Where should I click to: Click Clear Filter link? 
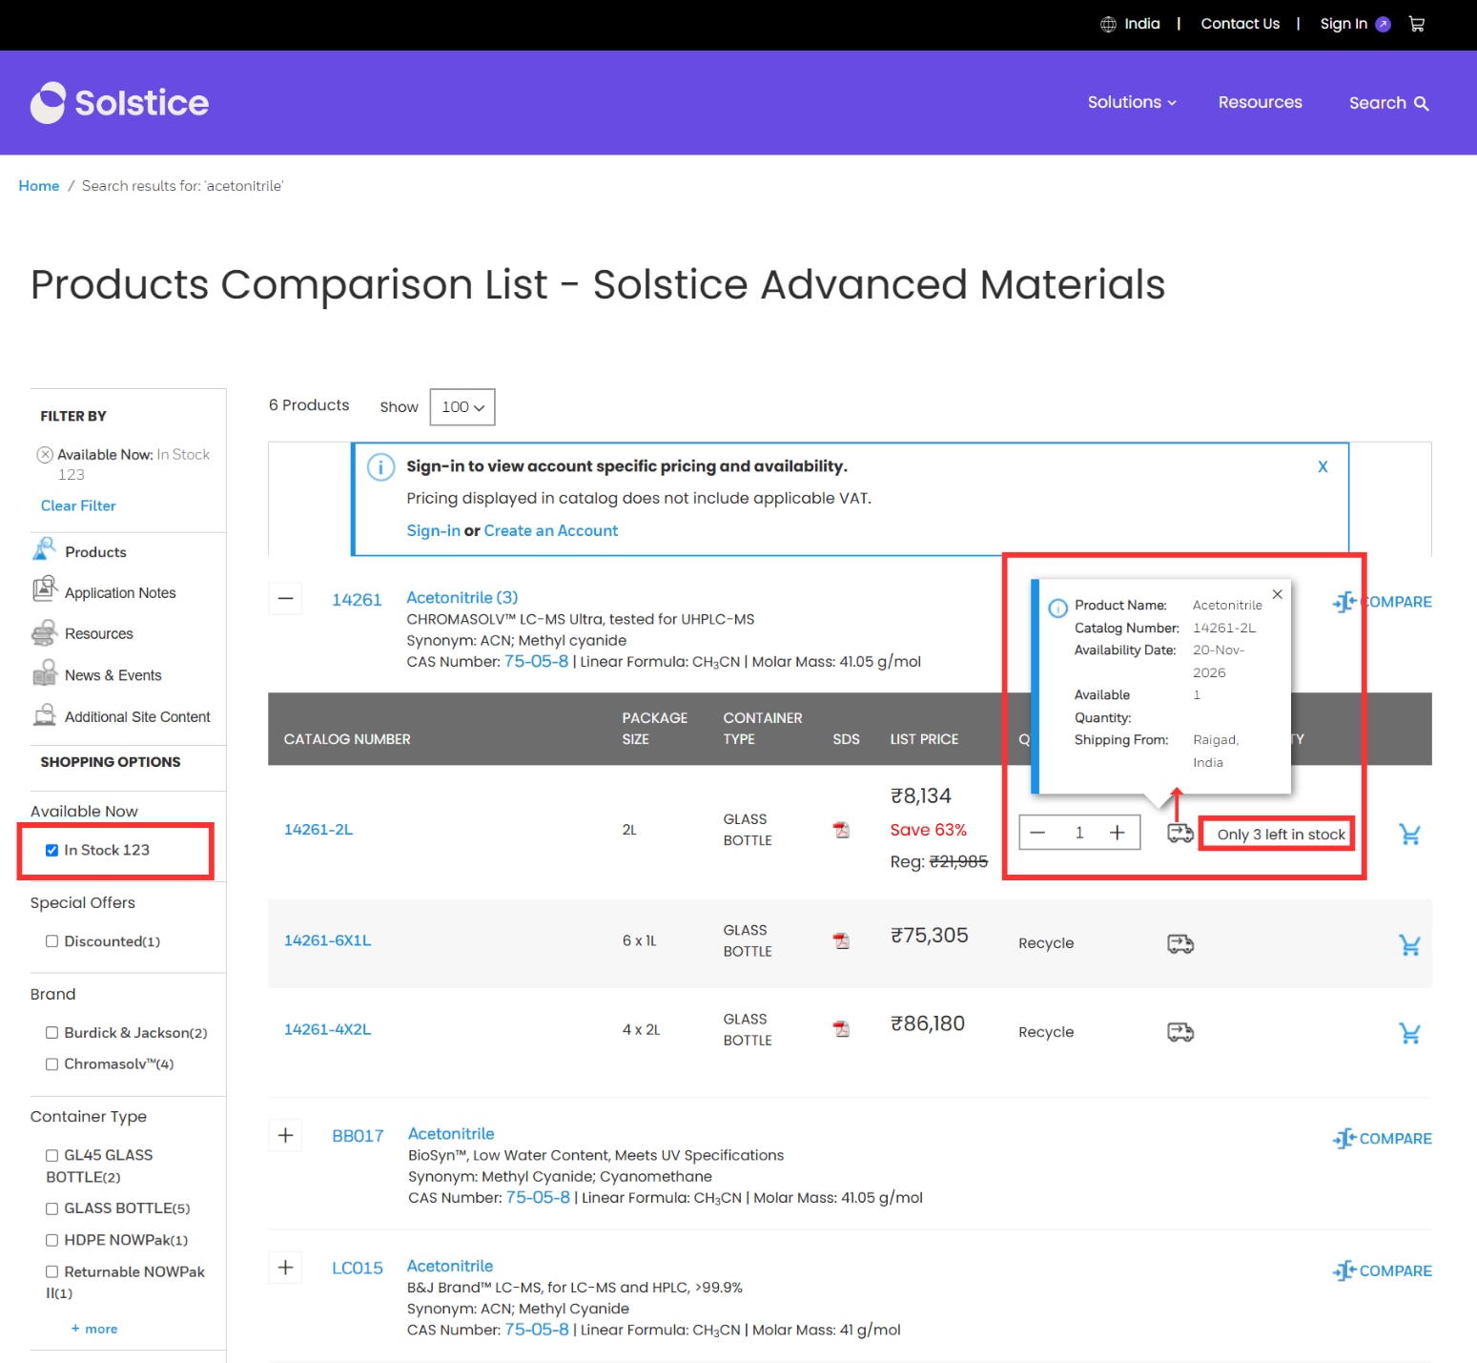click(78, 506)
